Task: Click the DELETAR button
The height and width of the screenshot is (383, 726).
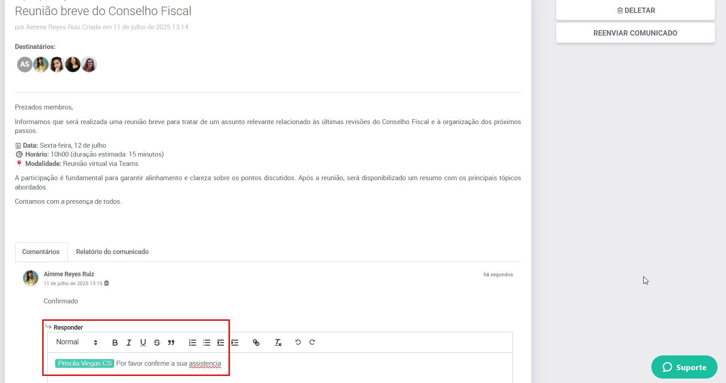Action: [x=635, y=10]
